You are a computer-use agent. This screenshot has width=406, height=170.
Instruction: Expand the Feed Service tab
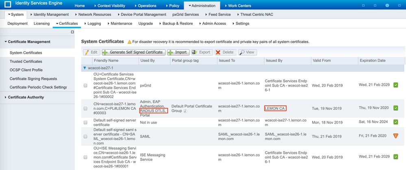tap(218, 15)
